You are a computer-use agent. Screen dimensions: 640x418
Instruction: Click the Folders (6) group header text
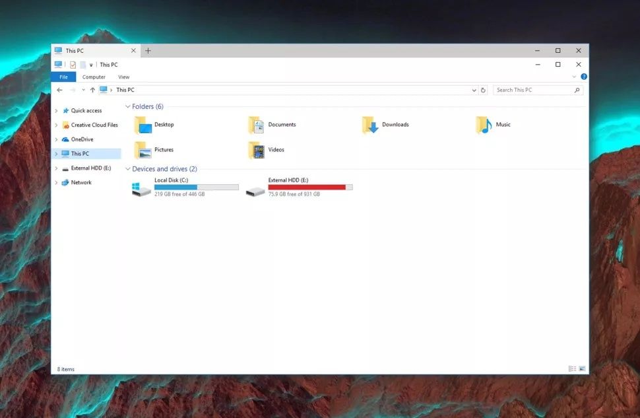click(148, 106)
